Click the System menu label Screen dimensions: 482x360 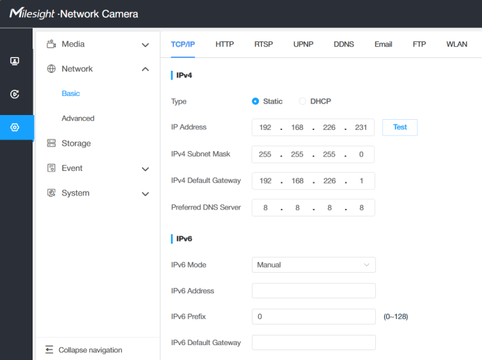click(75, 193)
